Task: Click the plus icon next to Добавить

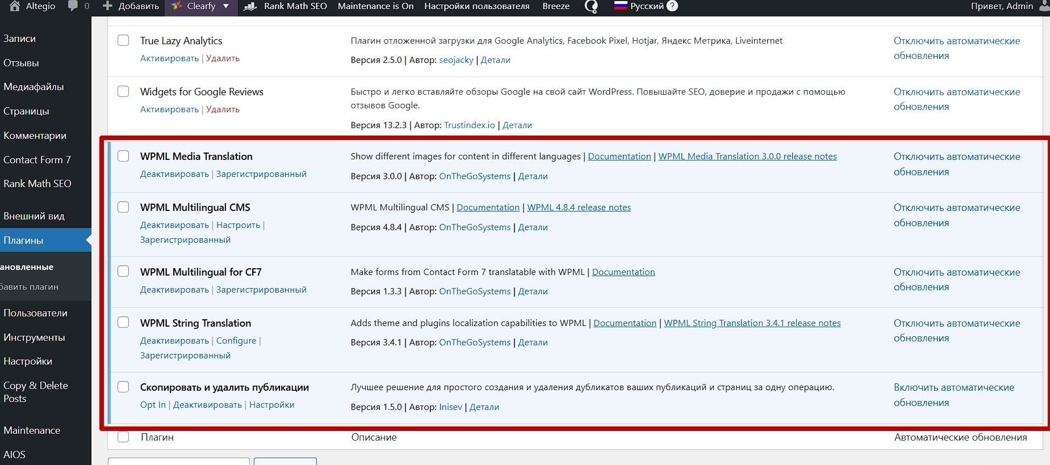Action: pyautogui.click(x=107, y=6)
